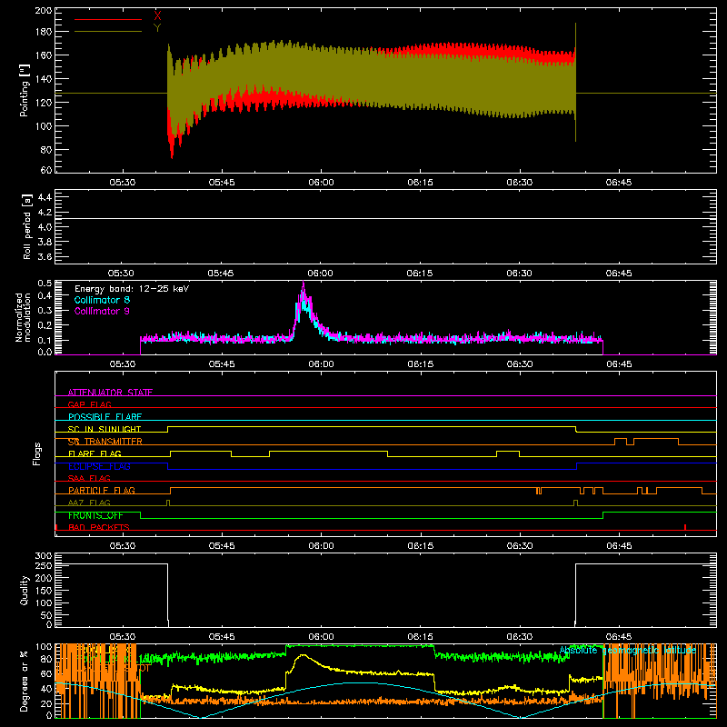Click the 4.2 tick on Roll period axis
The width and height of the screenshot is (727, 727).
coord(45,213)
